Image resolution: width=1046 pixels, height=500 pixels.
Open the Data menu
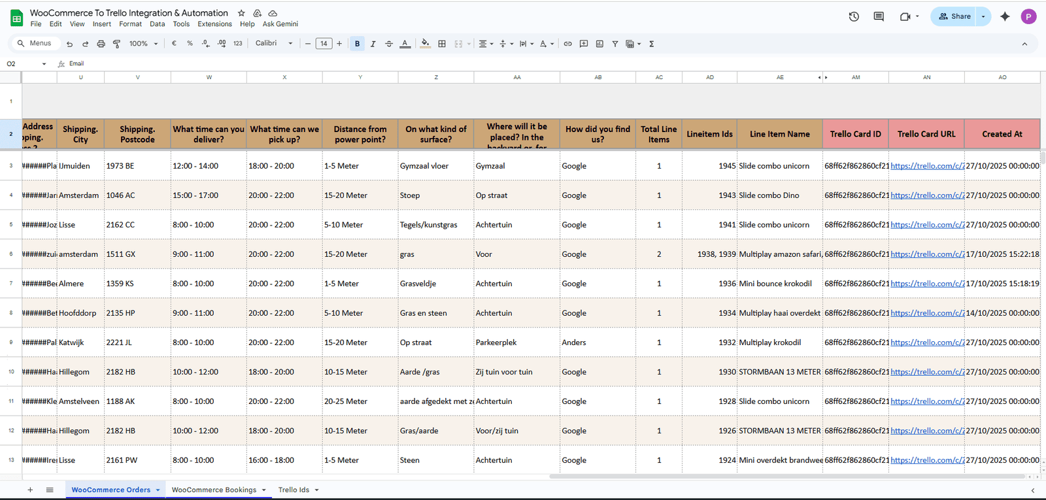(157, 24)
